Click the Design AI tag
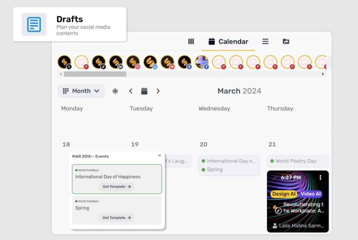The image size is (358, 240). tap(284, 194)
